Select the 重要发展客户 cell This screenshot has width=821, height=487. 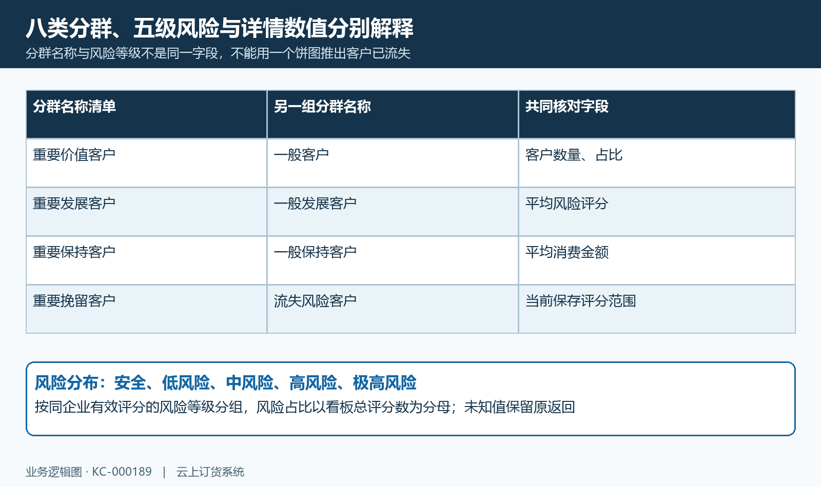147,212
